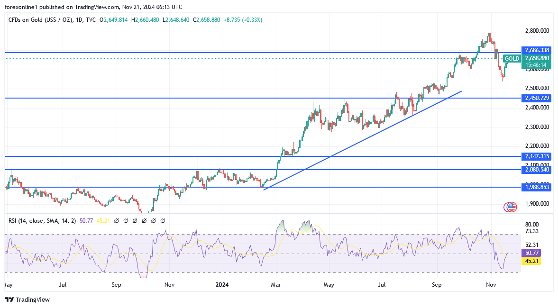Click the 2,450.729 price level label
The image size is (558, 308).
tap(537, 99)
